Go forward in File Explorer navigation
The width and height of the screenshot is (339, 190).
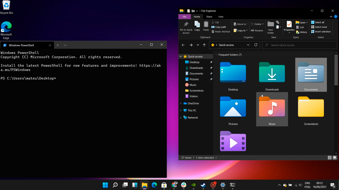pyautogui.click(x=191, y=45)
